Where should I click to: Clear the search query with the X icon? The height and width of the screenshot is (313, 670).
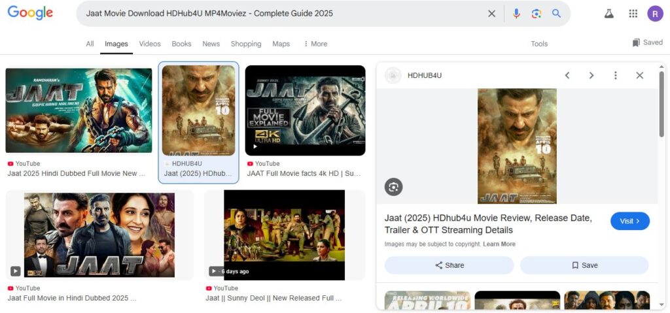(492, 14)
